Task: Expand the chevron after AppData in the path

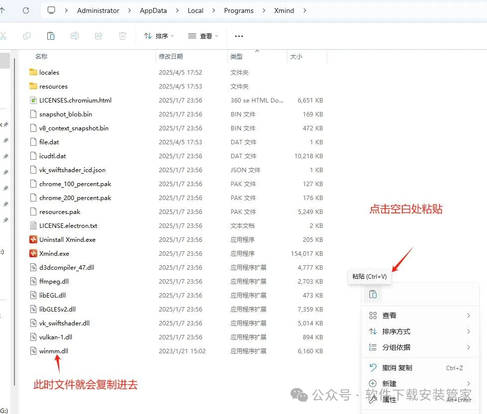Action: [177, 10]
